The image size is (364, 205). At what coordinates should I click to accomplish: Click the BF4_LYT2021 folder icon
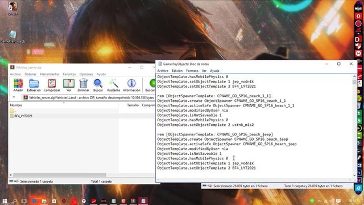point(12,116)
